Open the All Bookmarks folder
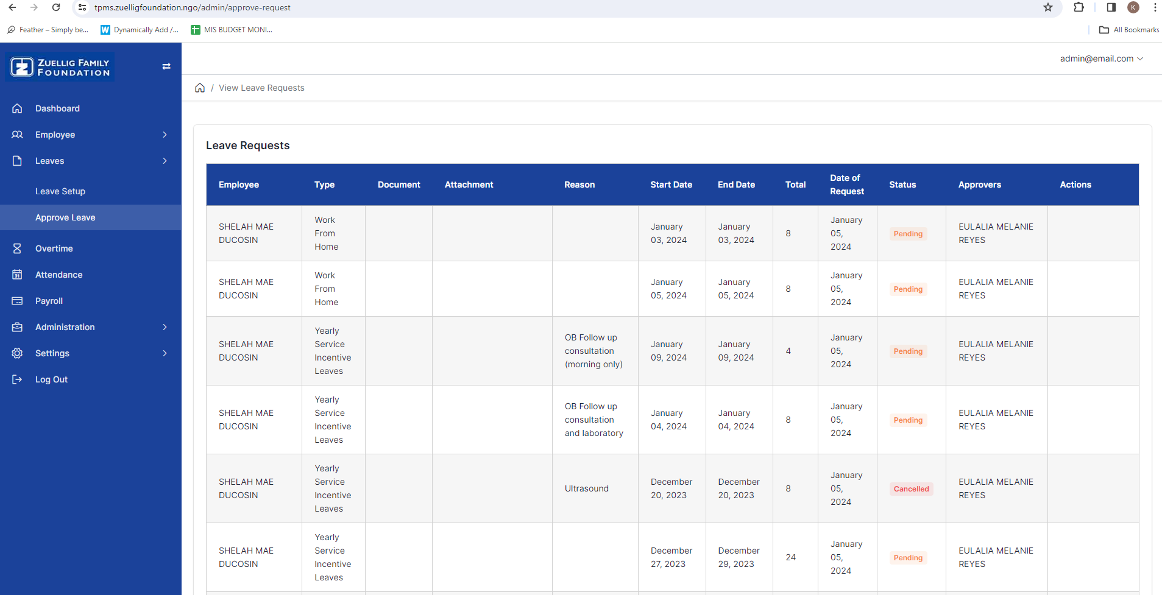 1129,30
